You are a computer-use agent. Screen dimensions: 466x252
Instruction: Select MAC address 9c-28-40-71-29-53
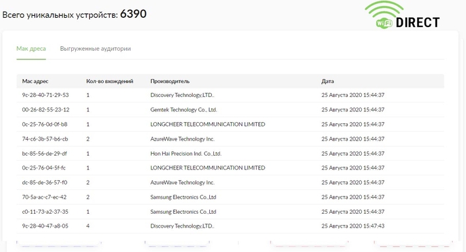(x=45, y=95)
